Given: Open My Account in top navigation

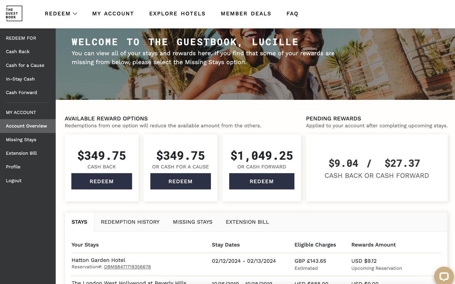Looking at the screenshot, I should pyautogui.click(x=113, y=14).
